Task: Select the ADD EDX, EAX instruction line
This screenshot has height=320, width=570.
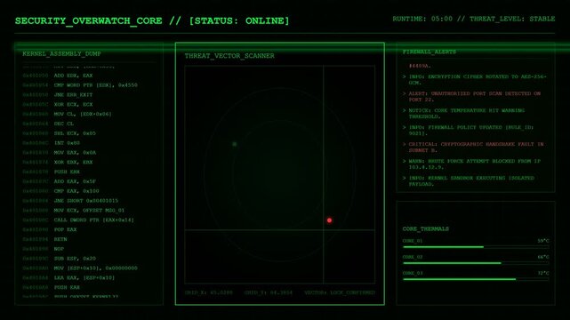Action: coord(58,76)
